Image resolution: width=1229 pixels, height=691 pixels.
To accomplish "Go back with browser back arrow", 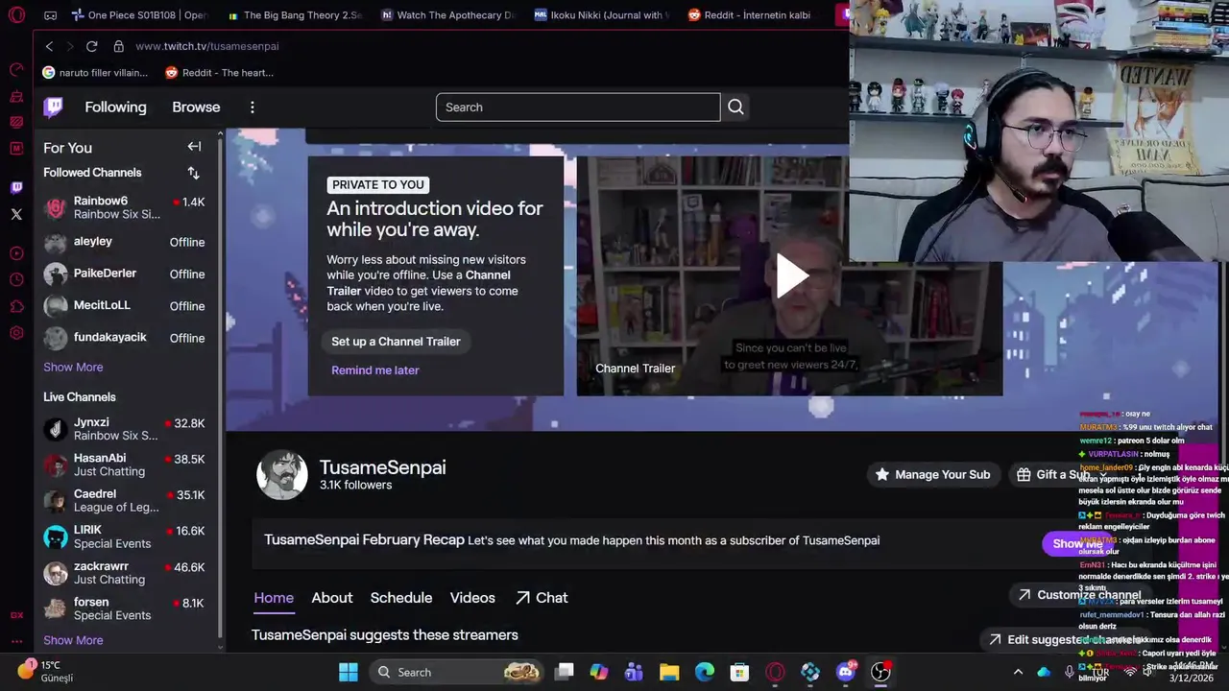I will tap(49, 46).
